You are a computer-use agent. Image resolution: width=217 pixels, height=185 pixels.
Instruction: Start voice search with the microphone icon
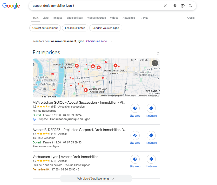click(175, 6)
